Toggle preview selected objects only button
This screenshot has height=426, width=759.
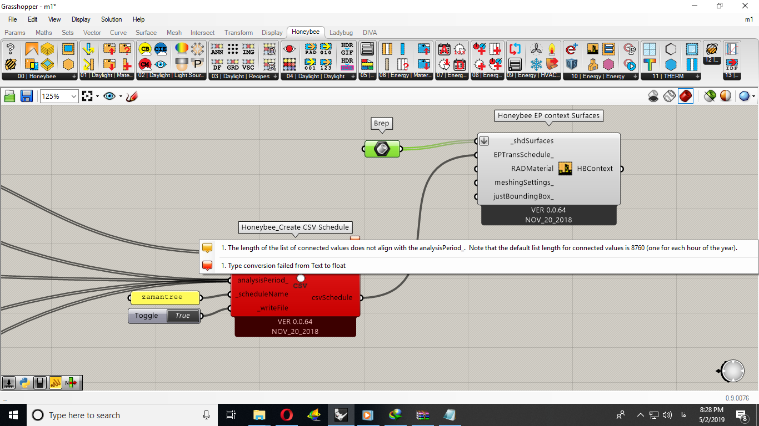[710, 96]
